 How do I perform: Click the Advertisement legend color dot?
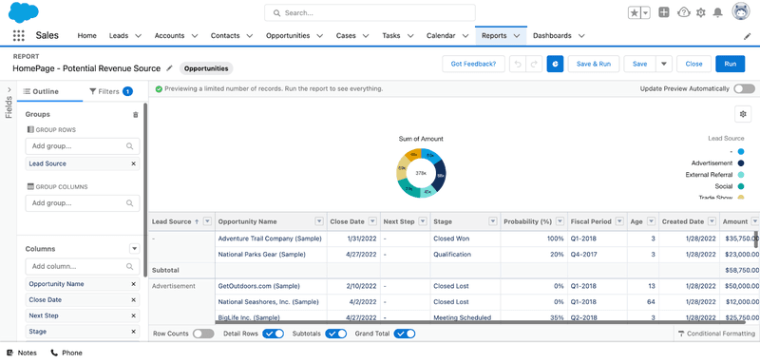pyautogui.click(x=741, y=163)
